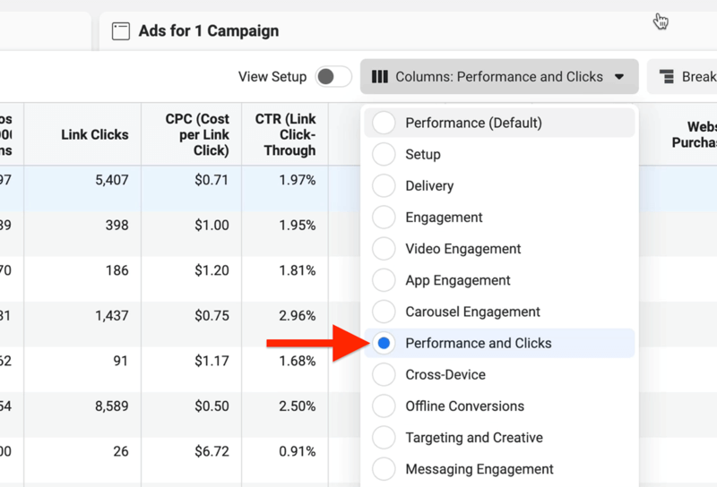Open the Columns dropdown arrow
This screenshot has height=487, width=717.
pos(619,77)
